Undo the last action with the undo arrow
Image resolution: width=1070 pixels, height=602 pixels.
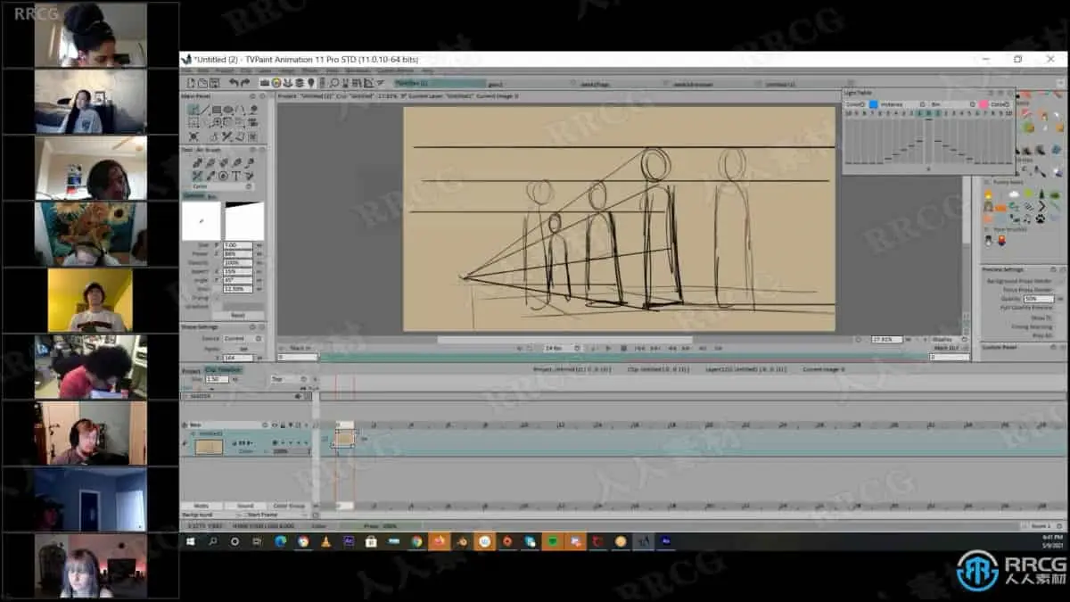pos(234,82)
